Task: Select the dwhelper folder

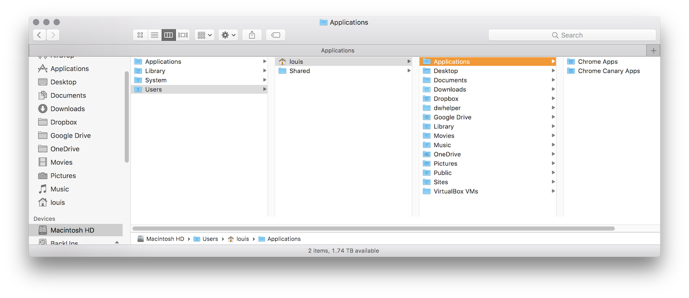Action: 488,108
